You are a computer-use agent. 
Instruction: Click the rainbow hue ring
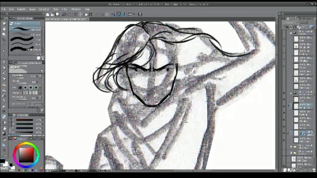26,143
